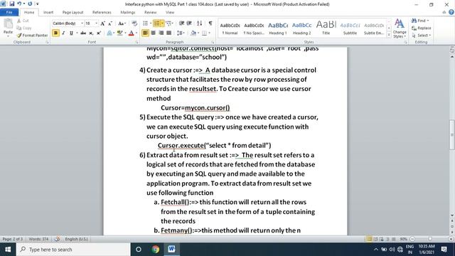Click the zoom slider handle
Viewport: 455px width, 256px height.
[430, 239]
